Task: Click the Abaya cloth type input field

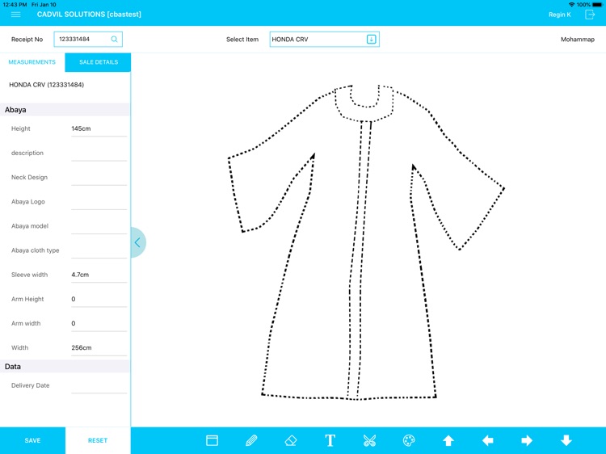Action: 99,250
